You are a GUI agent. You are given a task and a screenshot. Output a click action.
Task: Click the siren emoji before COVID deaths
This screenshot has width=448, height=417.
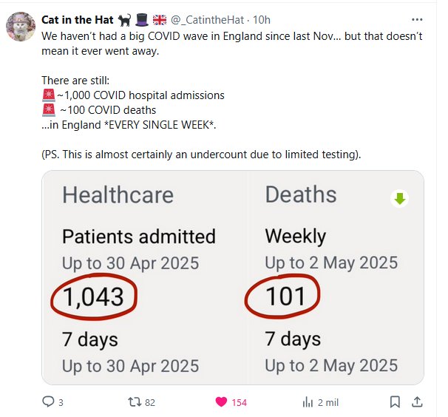tap(49, 110)
